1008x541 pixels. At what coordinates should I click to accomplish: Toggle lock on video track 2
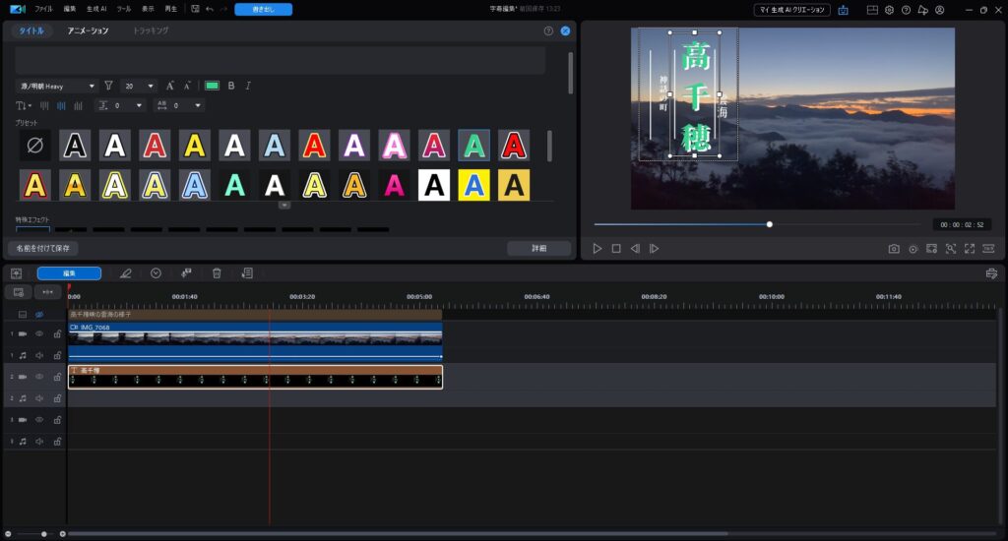click(x=57, y=377)
